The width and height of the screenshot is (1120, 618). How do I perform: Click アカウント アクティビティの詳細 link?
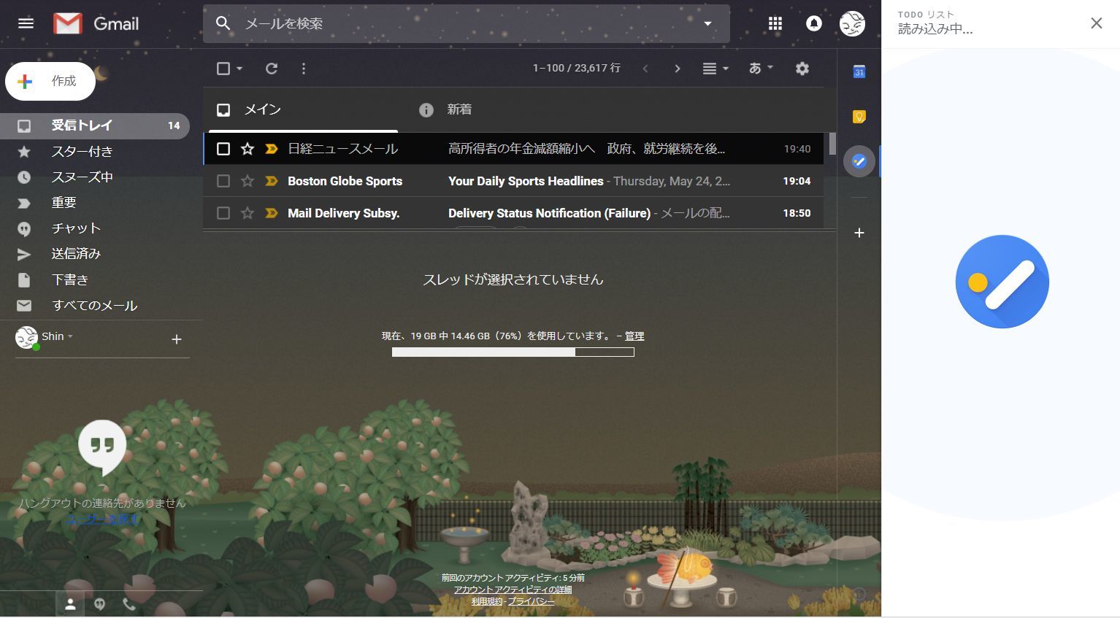pos(513,590)
